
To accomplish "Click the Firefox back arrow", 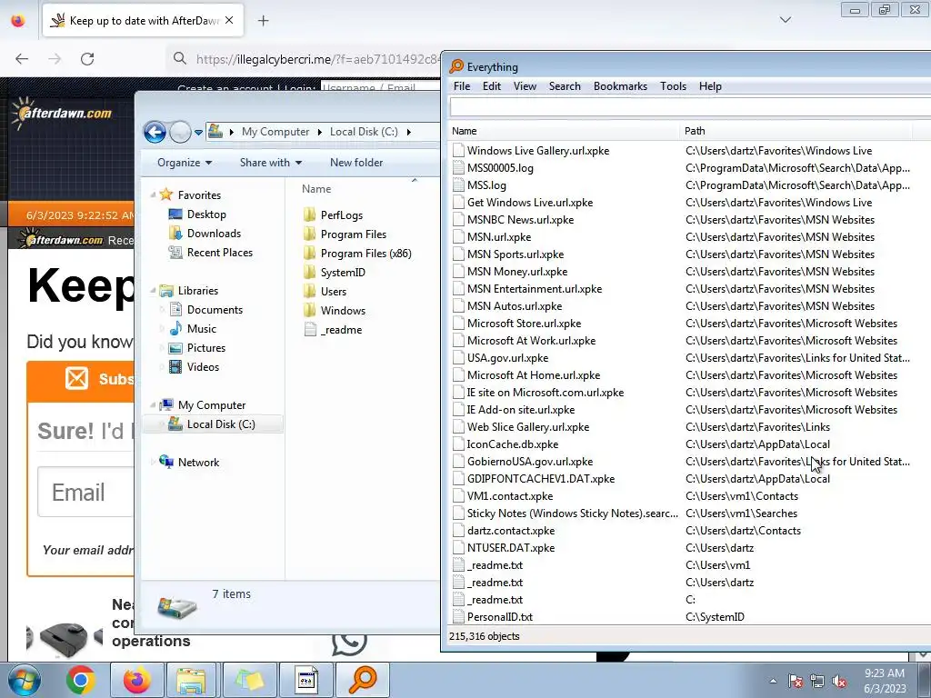I will [22, 59].
